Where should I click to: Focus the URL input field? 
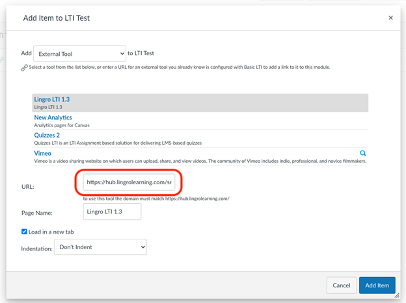(129, 182)
